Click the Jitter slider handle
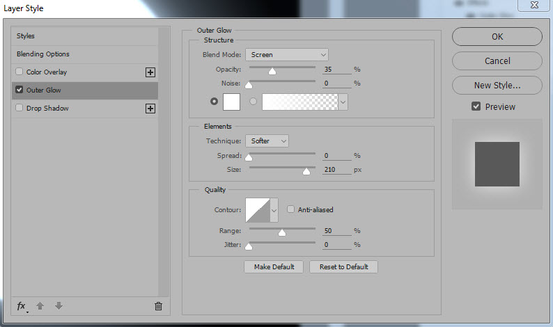 (x=249, y=246)
